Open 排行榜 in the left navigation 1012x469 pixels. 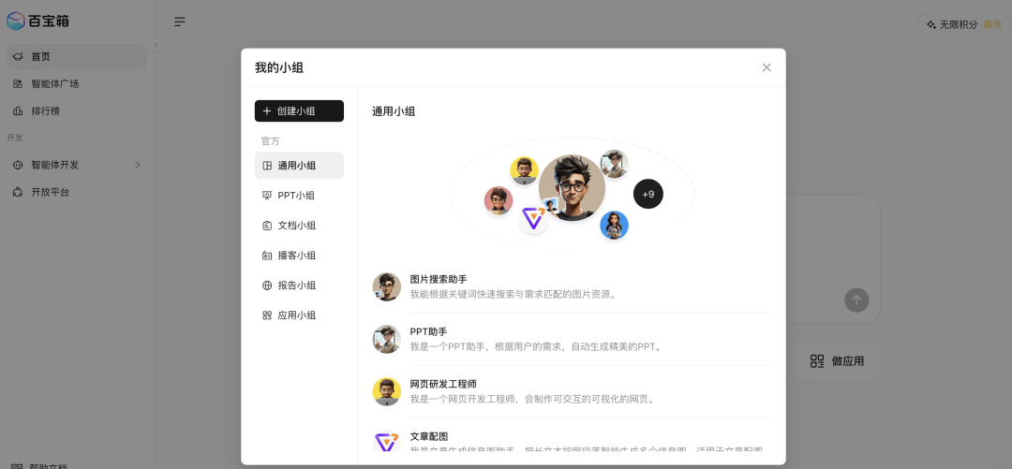pos(77,111)
